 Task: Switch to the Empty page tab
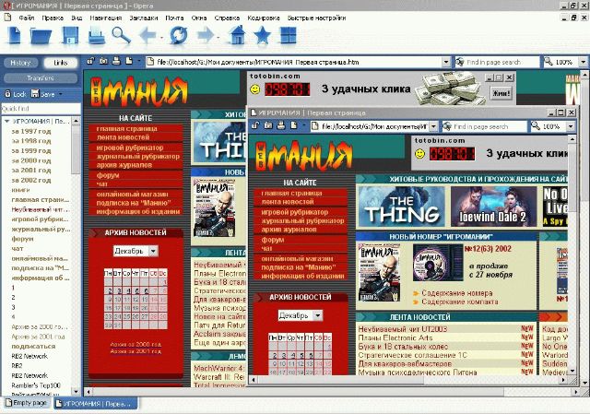pos(27,403)
